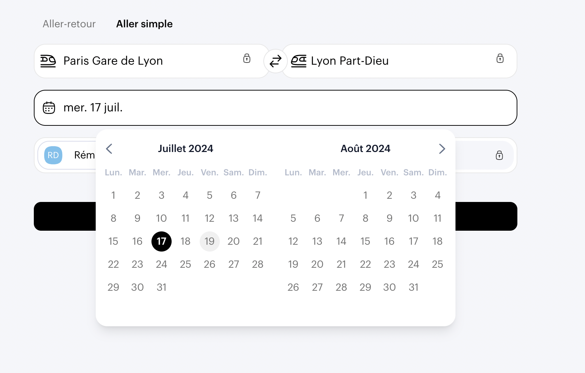Screen dimensions: 585x373
Task: Click the Paris Gare de Lyon departure field
Action: 144,61
